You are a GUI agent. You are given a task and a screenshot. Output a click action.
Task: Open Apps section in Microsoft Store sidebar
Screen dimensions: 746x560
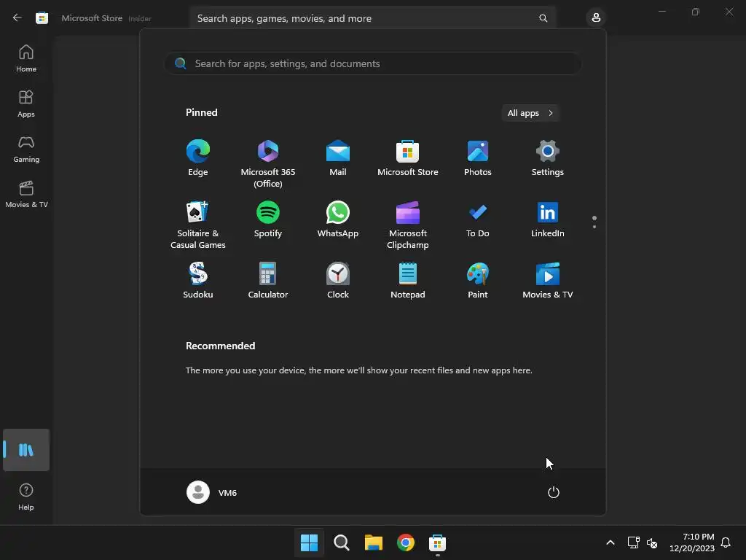[26, 104]
